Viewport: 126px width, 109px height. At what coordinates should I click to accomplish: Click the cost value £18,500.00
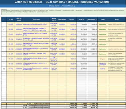pyautogui.click(x=71, y=69)
